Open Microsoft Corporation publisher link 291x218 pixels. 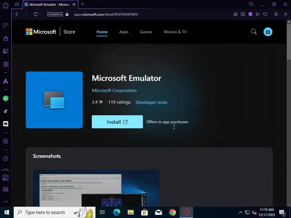tap(114, 91)
